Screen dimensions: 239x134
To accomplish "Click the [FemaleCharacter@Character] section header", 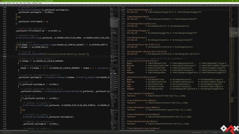I will [143, 61].
